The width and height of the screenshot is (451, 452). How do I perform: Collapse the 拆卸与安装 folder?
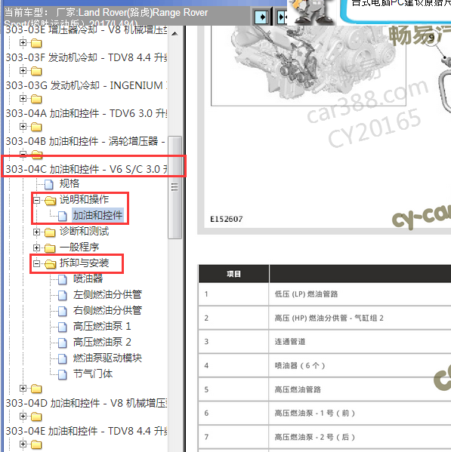pos(37,263)
